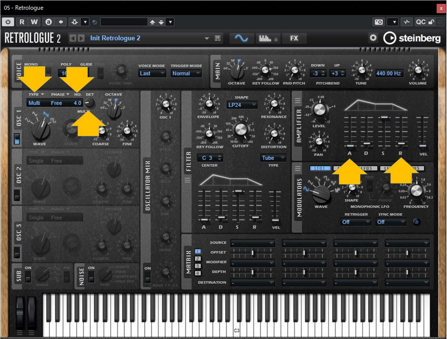Toggle OSC 2 on switch

[x=17, y=195]
